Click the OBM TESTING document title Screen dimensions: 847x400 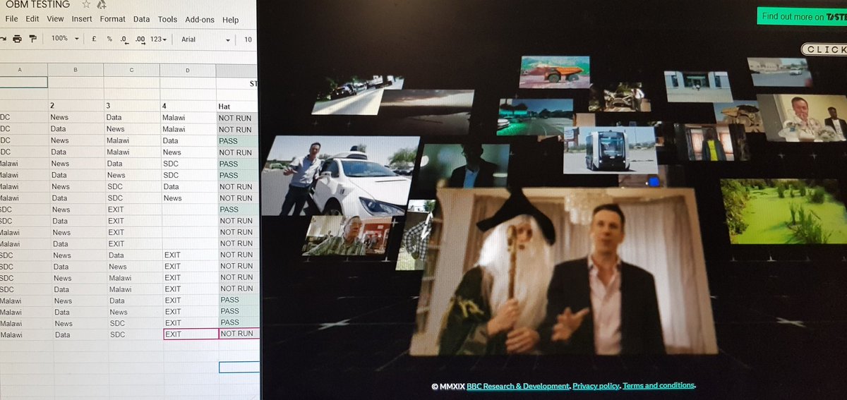(x=37, y=4)
